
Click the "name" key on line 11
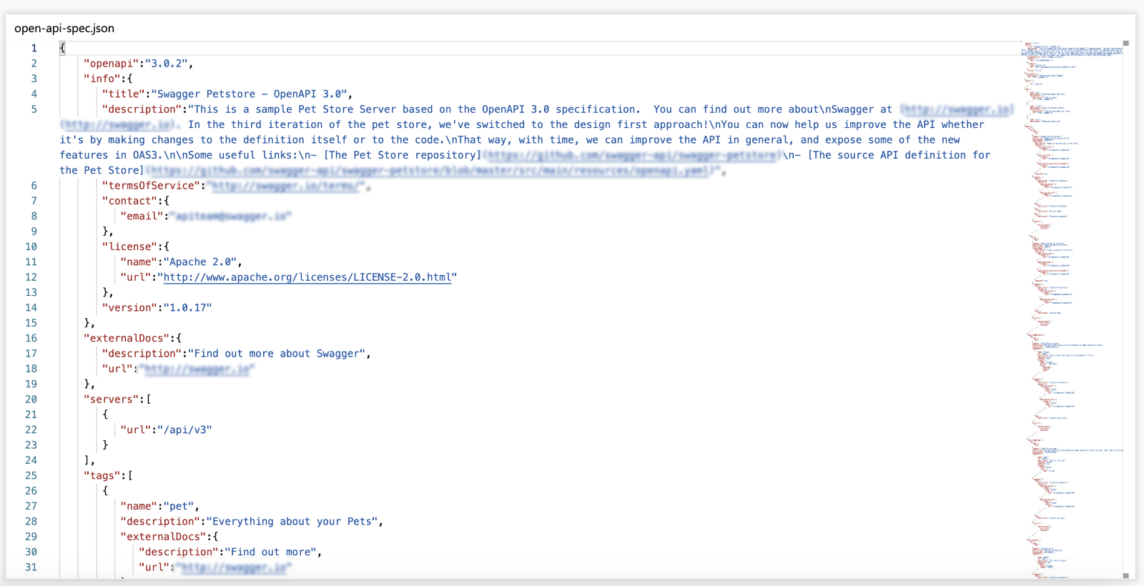coord(139,262)
